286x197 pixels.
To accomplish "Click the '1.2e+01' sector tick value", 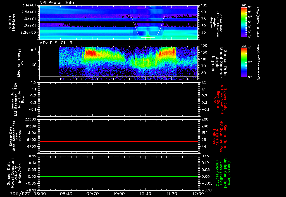I will click(29, 26).
